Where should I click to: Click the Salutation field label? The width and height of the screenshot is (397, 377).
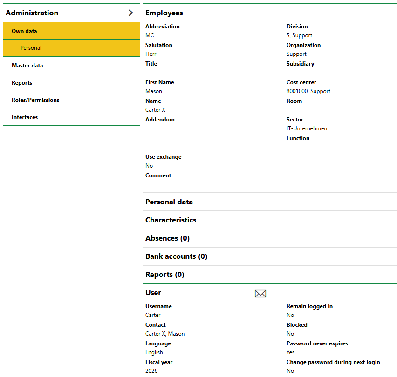point(159,45)
